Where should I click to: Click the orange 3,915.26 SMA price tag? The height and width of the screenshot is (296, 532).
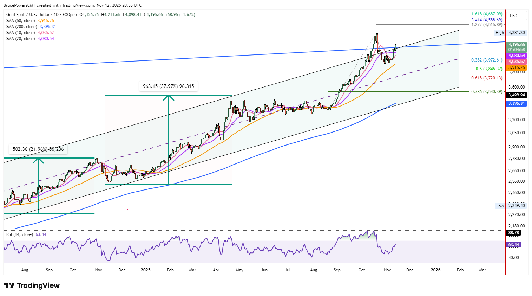click(516, 67)
